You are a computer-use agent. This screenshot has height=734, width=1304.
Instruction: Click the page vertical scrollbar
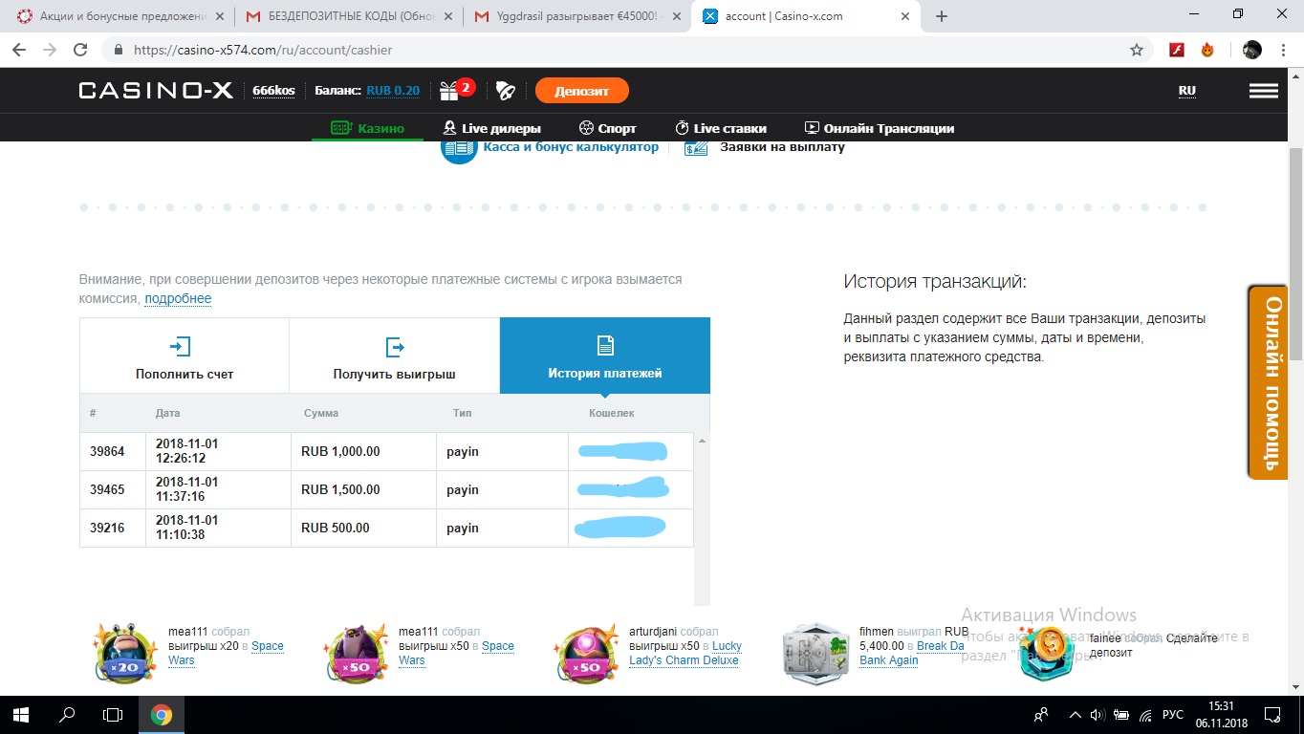pyautogui.click(x=1295, y=254)
